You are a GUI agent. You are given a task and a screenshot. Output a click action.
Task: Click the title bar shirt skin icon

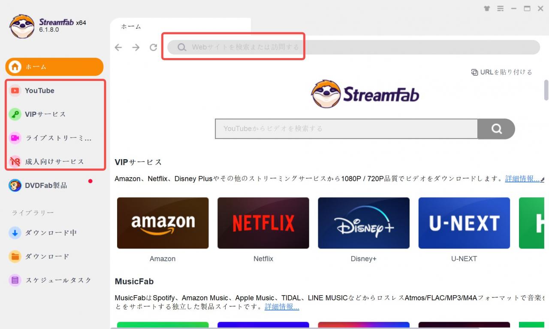pyautogui.click(x=486, y=9)
